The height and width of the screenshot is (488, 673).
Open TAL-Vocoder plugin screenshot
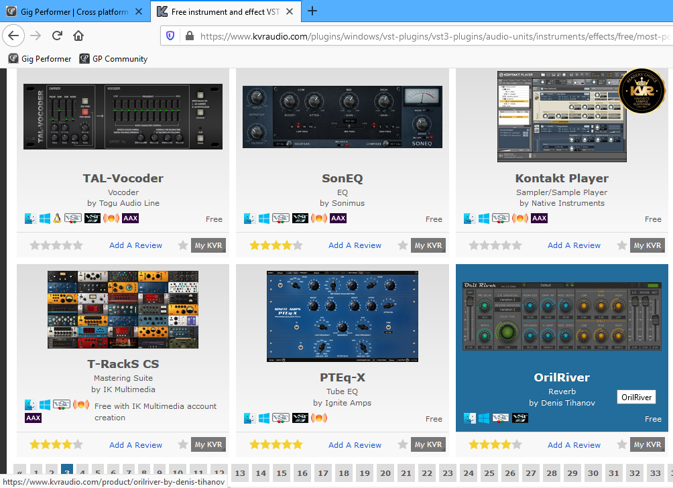click(123, 117)
